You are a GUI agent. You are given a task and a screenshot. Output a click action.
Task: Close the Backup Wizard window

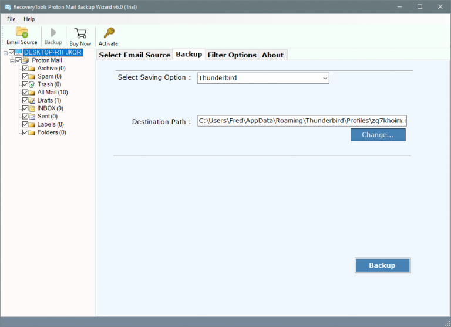pyautogui.click(x=440, y=7)
